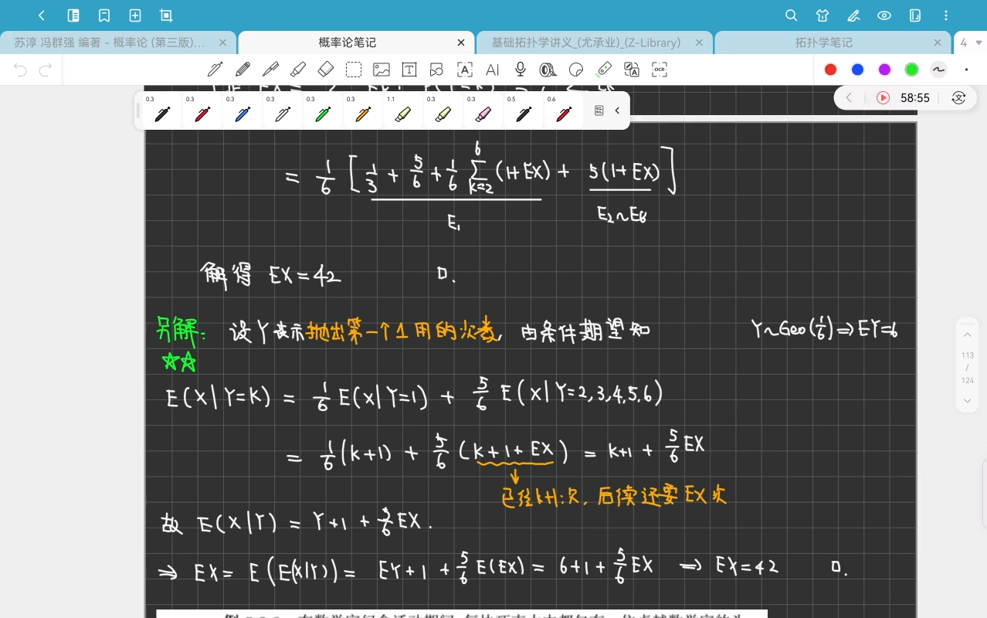
Task: Adjust the stroke thickness dot
Action: click(966, 70)
